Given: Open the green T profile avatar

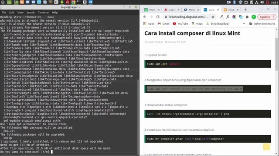Looking at the screenshot, I should click(x=254, y=17).
